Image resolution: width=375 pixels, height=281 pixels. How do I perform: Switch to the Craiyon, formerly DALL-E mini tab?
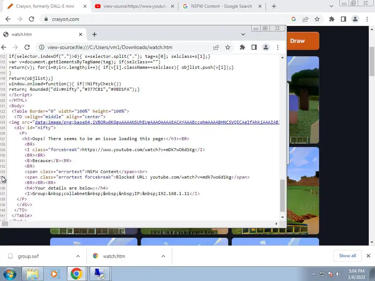(x=45, y=7)
